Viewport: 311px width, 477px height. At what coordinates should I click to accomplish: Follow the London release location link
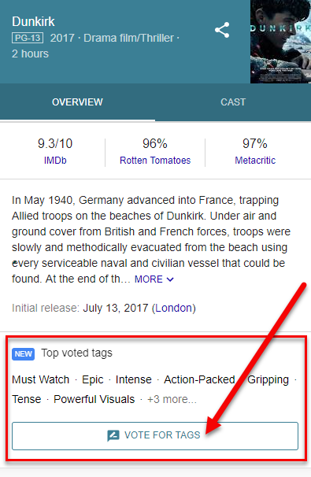pos(174,308)
